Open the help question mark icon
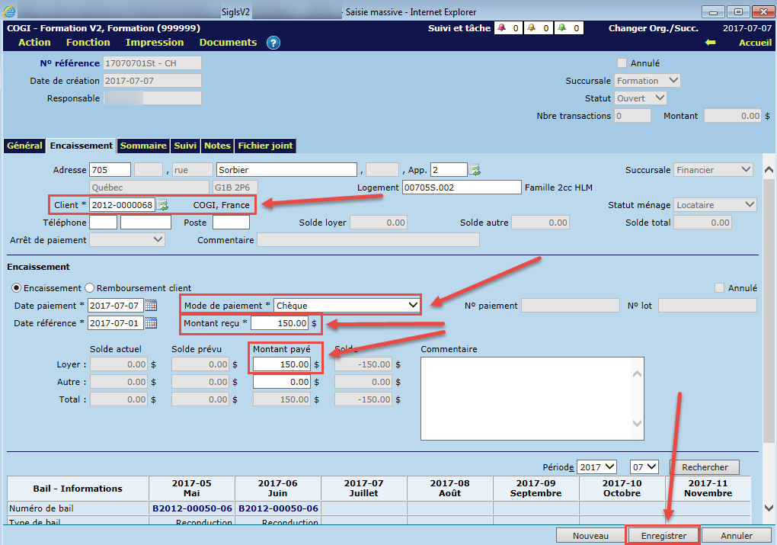This screenshot has height=545, width=777. tap(273, 43)
